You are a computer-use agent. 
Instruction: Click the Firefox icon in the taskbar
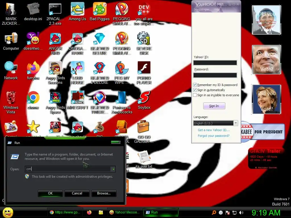click(89, 212)
